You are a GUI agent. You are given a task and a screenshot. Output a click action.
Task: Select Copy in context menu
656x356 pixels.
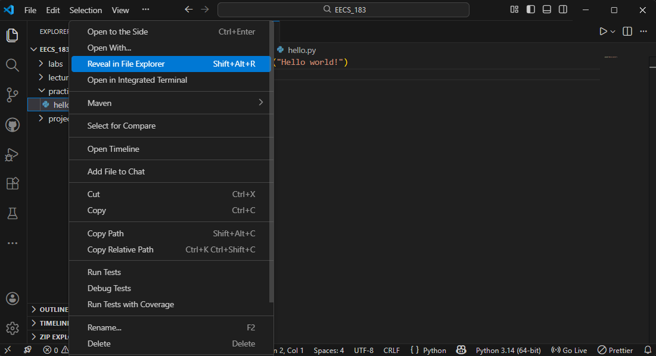tap(171, 211)
